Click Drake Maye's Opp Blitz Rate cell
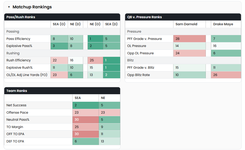This screenshot has height=150, width=245. [226, 75]
